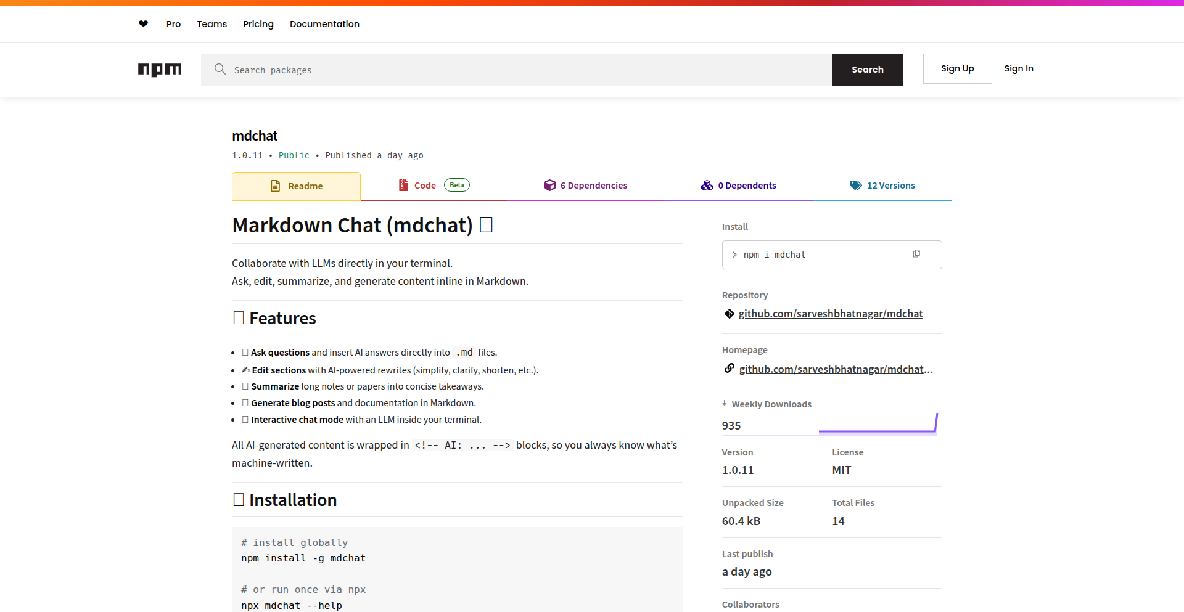Click the 'Generate blog posts' feature bullet

359,403
